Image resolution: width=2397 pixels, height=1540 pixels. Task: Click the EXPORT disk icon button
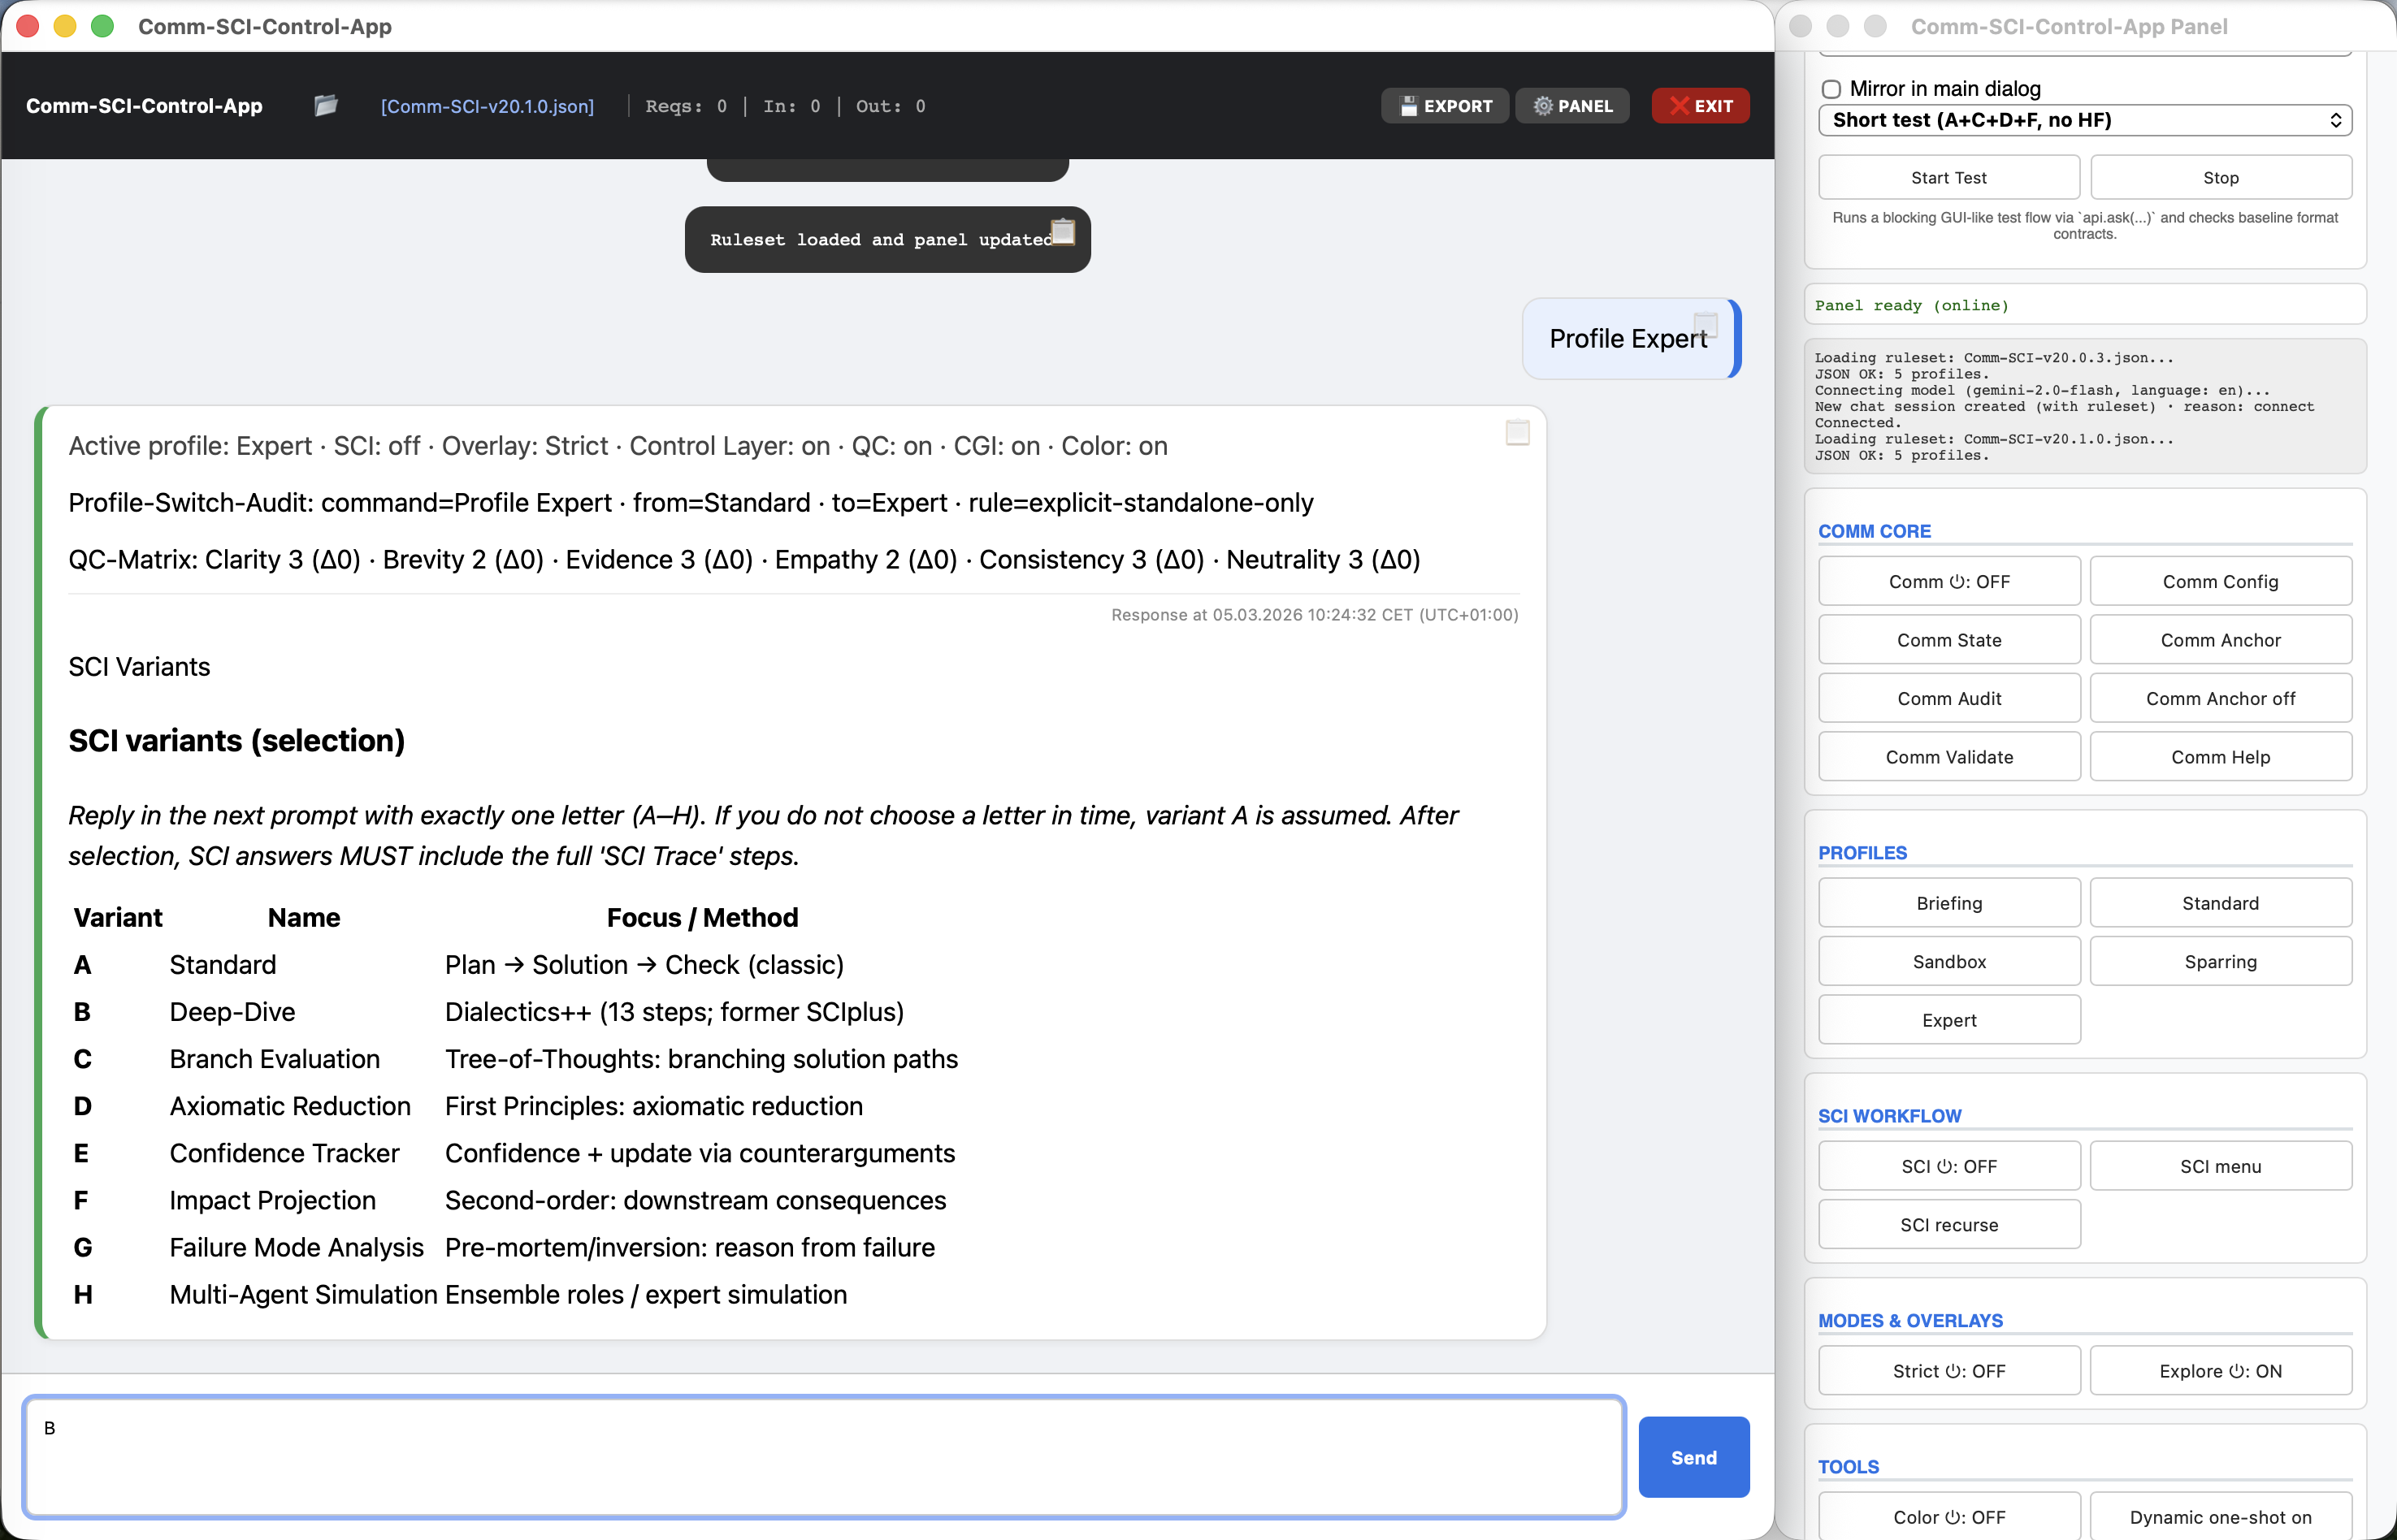tap(1445, 106)
